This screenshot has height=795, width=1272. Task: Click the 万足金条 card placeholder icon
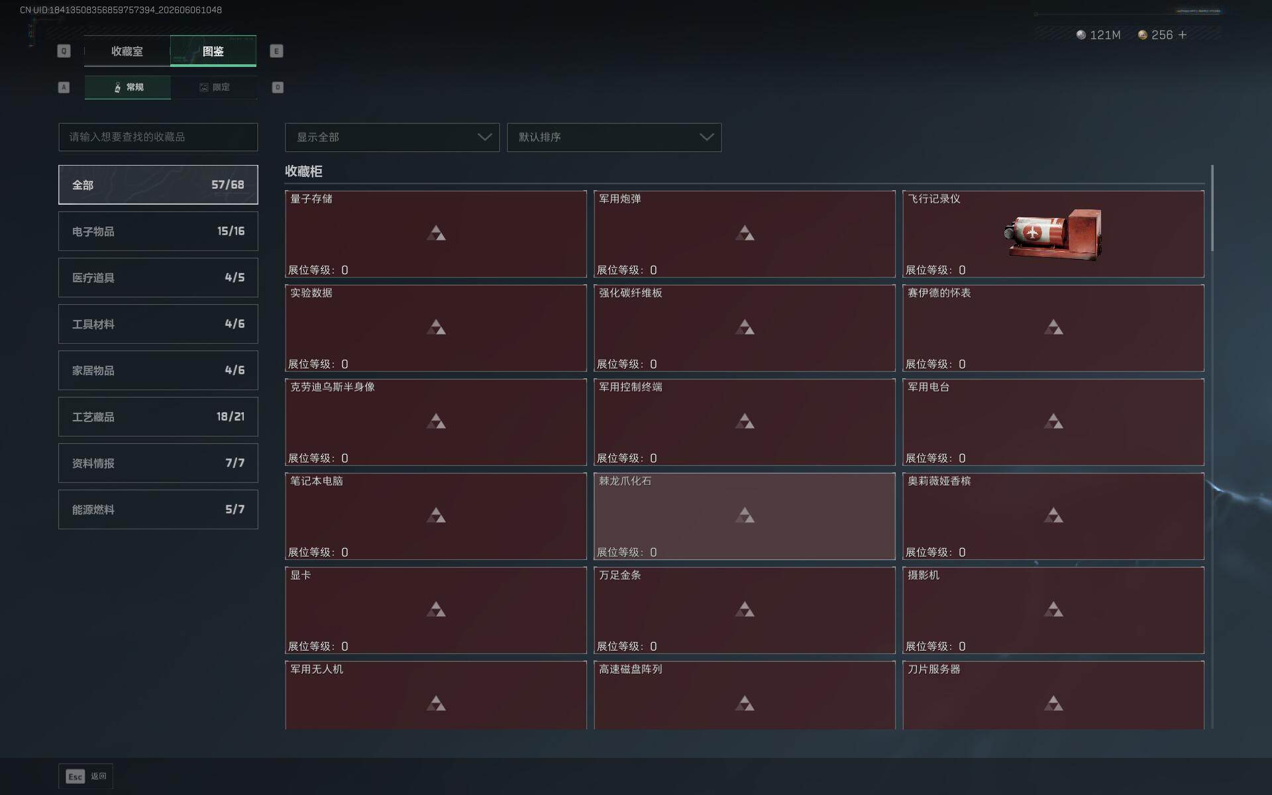pyautogui.click(x=745, y=609)
